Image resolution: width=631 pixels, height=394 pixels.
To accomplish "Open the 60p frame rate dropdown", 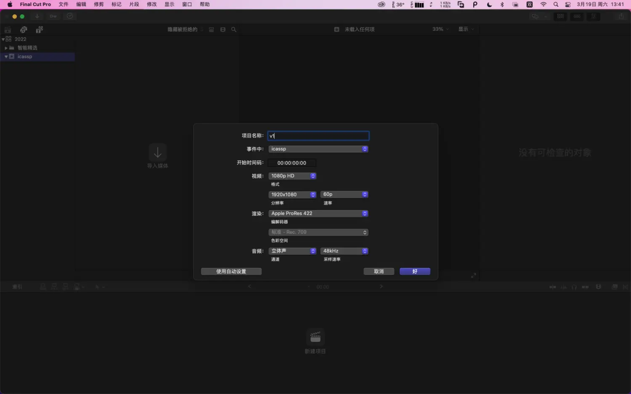I will (344, 195).
